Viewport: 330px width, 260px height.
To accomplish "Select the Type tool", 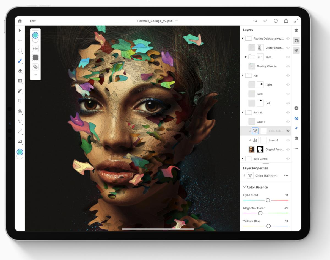I will tap(20, 121).
